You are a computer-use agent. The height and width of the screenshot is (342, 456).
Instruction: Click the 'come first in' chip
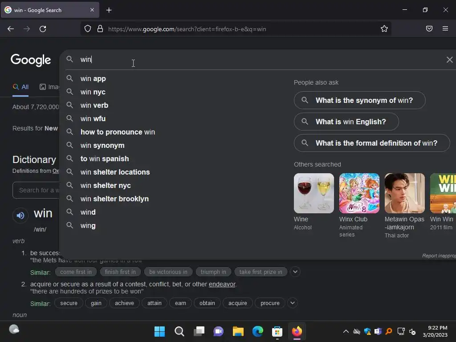pyautogui.click(x=76, y=272)
